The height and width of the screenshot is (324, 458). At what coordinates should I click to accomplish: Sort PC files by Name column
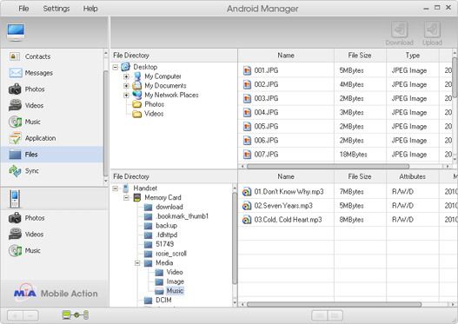(x=286, y=56)
